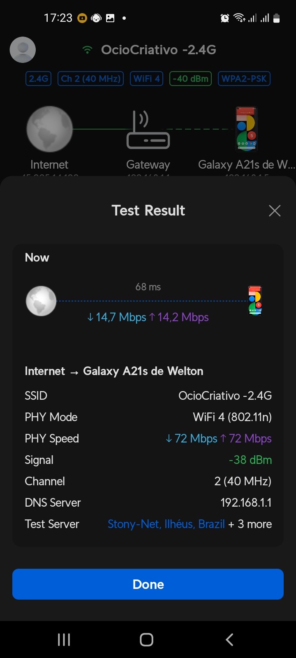Tap the Internet globe icon in topology

[49, 129]
